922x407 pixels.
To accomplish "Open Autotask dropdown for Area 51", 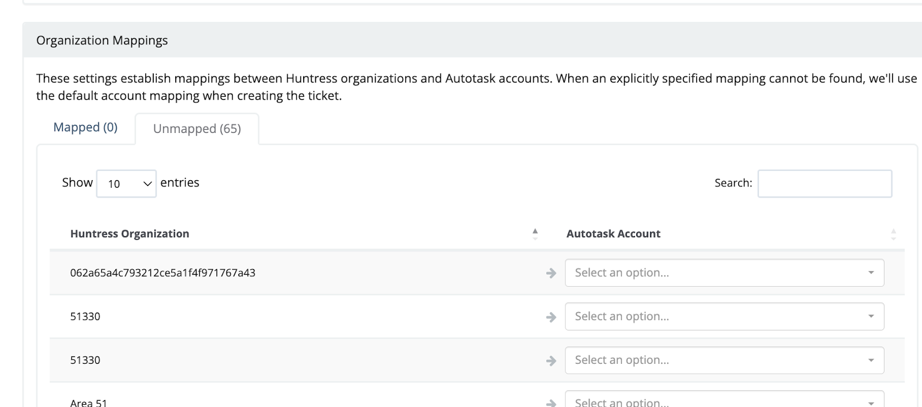I will click(x=724, y=400).
